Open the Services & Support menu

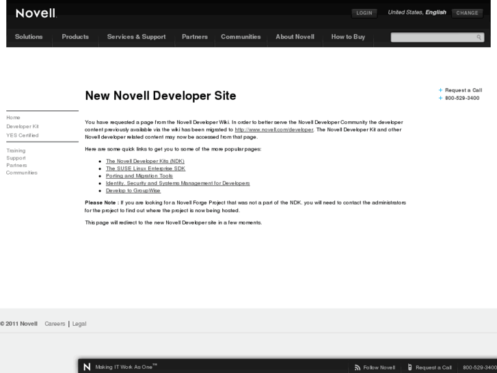click(136, 37)
